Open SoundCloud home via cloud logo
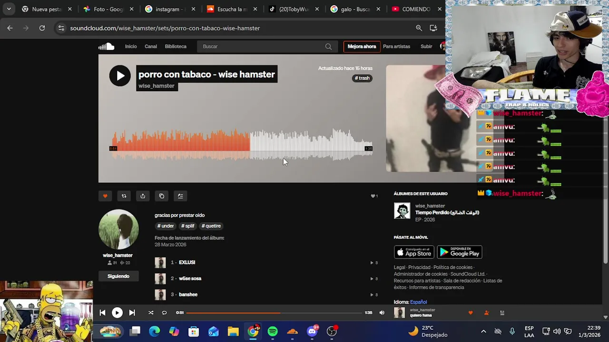The height and width of the screenshot is (342, 609). tap(107, 46)
